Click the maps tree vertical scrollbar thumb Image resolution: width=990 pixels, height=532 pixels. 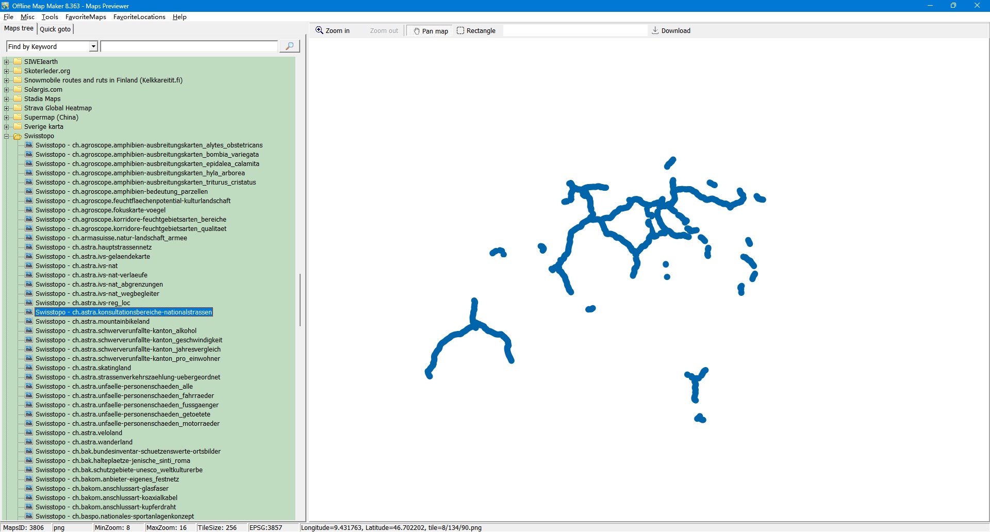click(x=300, y=300)
